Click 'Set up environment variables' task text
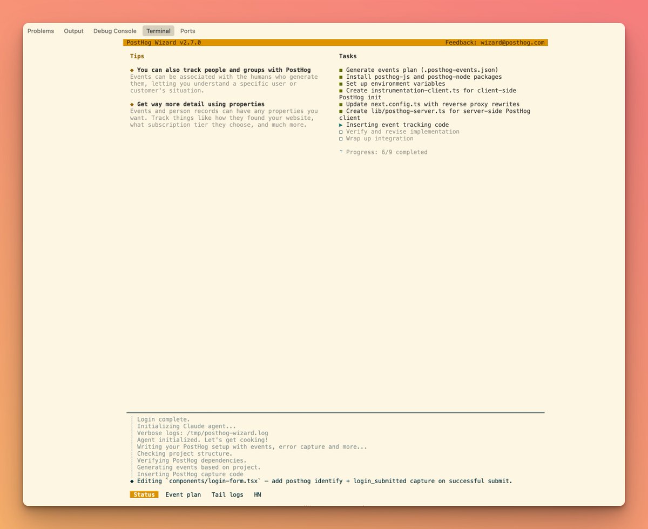Viewport: 648px width, 529px height. point(396,84)
